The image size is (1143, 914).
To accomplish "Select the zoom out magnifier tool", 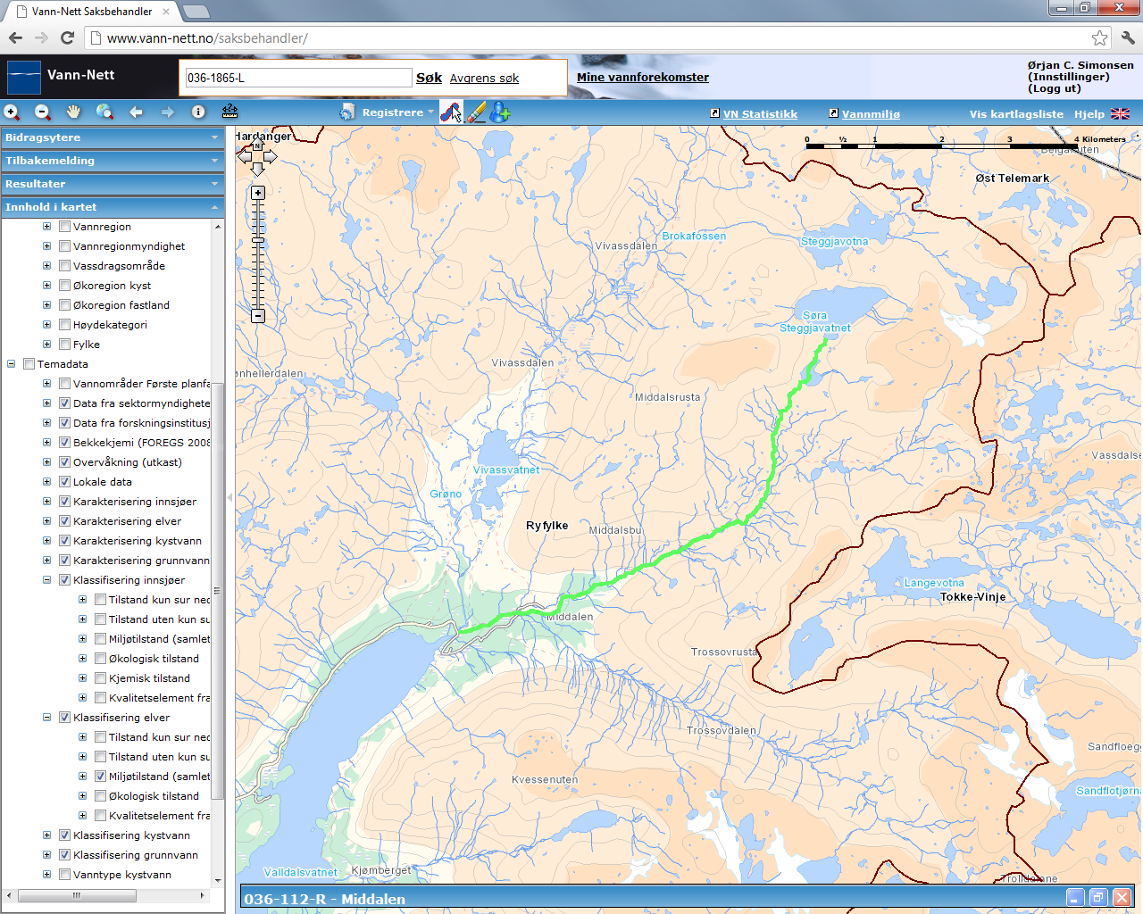I will point(43,112).
